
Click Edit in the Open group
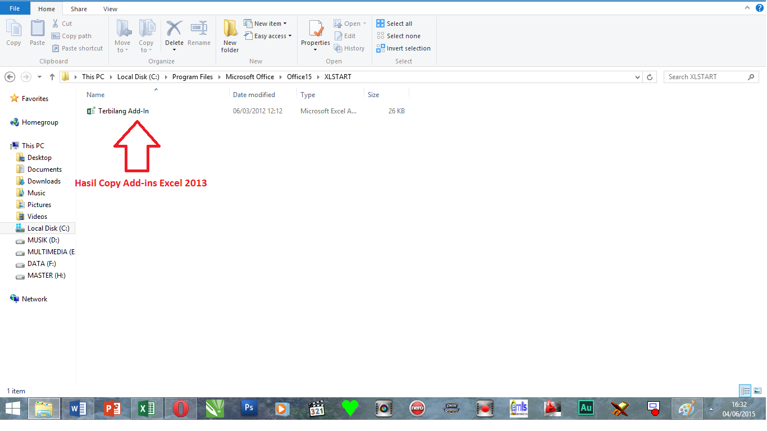point(345,36)
